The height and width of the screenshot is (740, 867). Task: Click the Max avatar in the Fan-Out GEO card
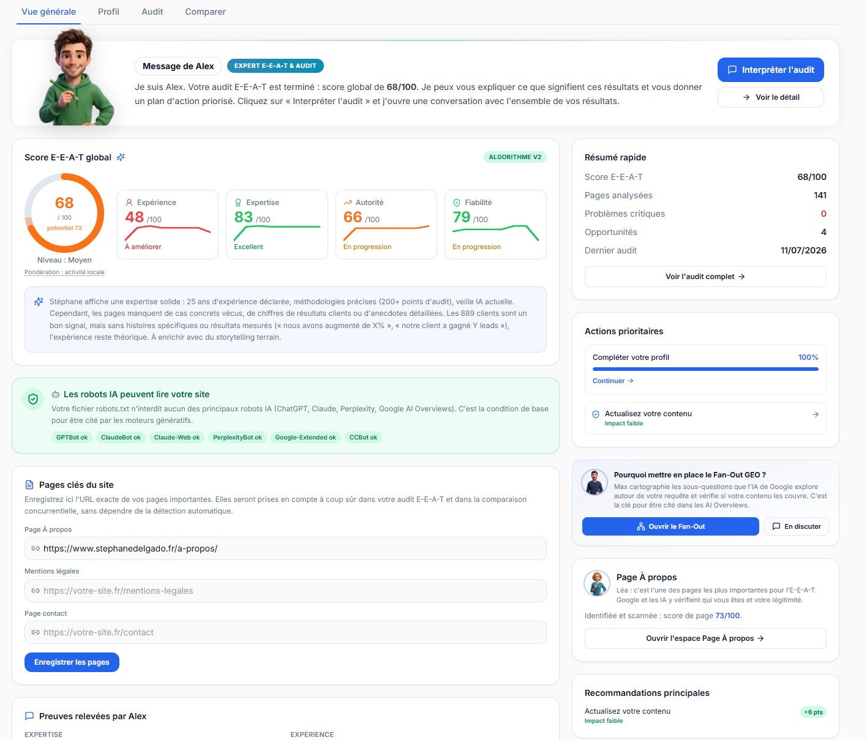click(594, 483)
